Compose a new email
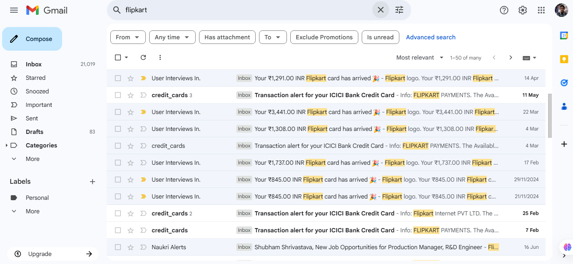The width and height of the screenshot is (573, 264). click(x=32, y=39)
